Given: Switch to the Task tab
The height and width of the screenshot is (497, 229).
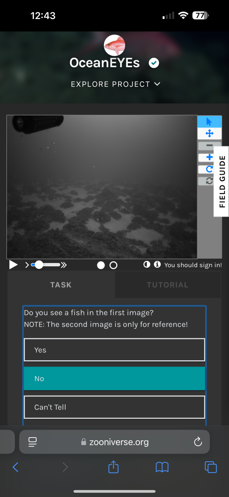Looking at the screenshot, I should (61, 285).
